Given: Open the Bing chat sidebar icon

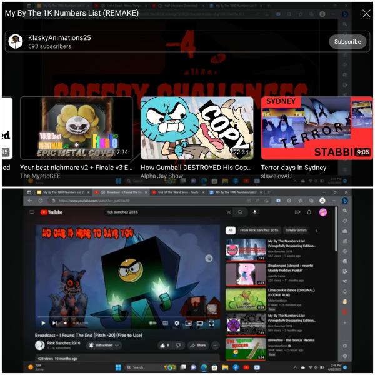Looking at the screenshot, I should (344, 201).
